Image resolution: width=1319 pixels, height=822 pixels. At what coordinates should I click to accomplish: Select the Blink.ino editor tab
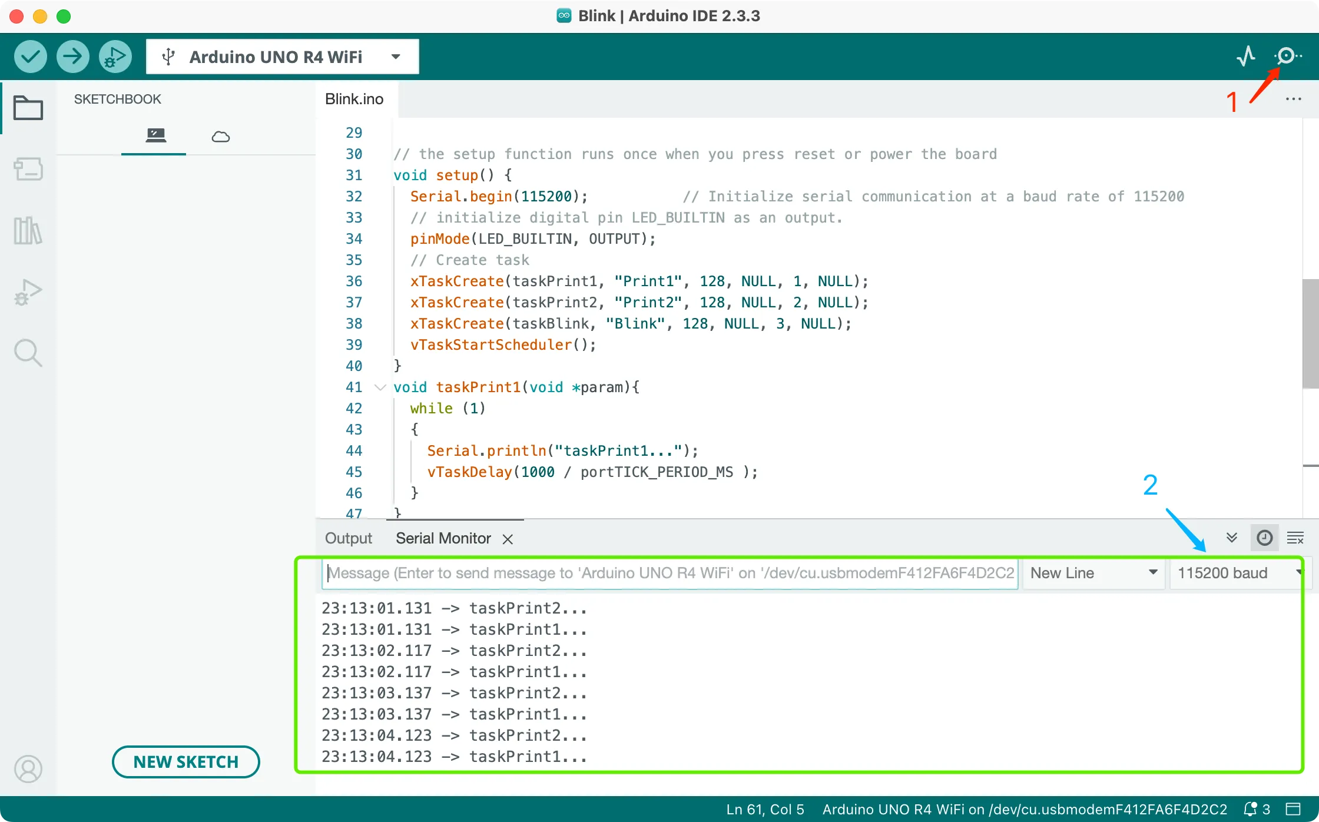(354, 99)
